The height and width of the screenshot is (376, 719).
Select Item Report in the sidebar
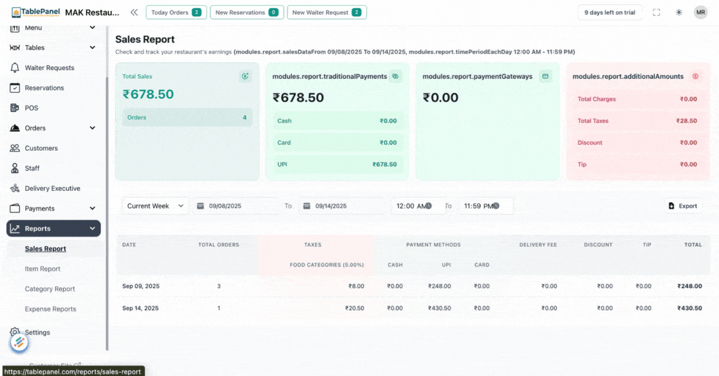click(43, 269)
